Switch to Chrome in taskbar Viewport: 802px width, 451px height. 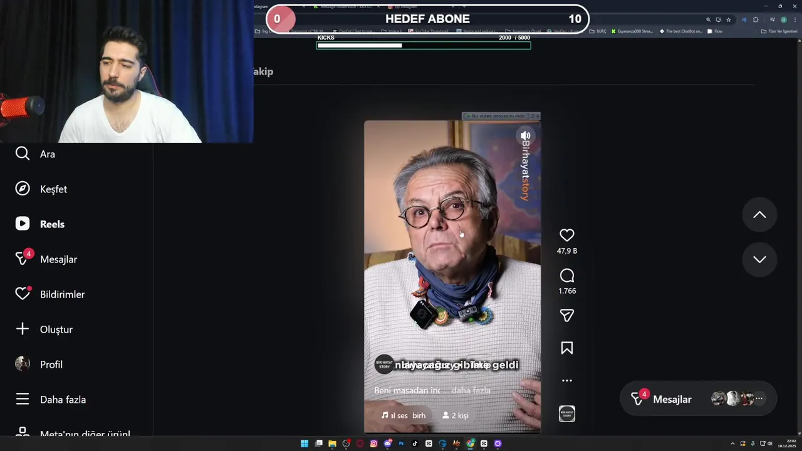[x=470, y=443]
